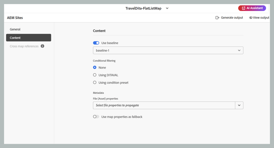Turn off the Use baseline toggle
This screenshot has width=274, height=148.
point(96,43)
